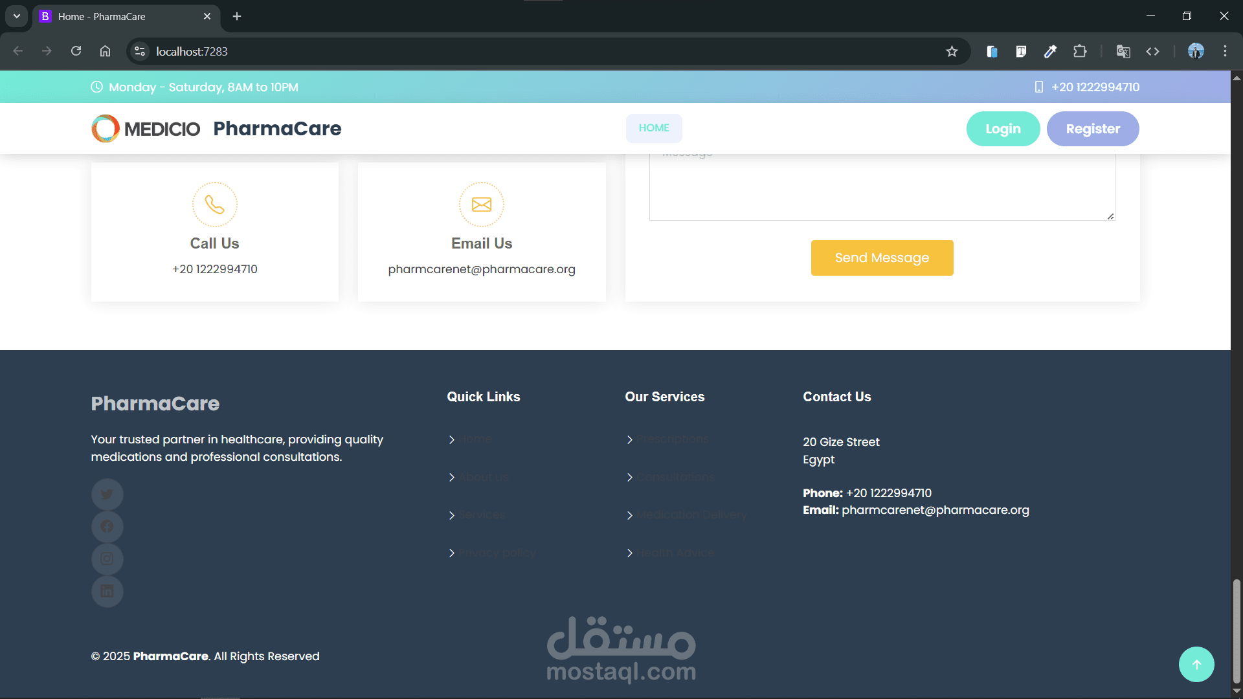This screenshot has height=699, width=1243.
Task: Click the Twitter social icon in footer
Action: (x=107, y=494)
